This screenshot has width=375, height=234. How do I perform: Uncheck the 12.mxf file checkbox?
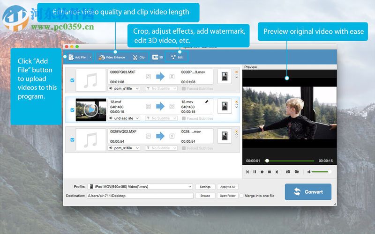coord(72,110)
